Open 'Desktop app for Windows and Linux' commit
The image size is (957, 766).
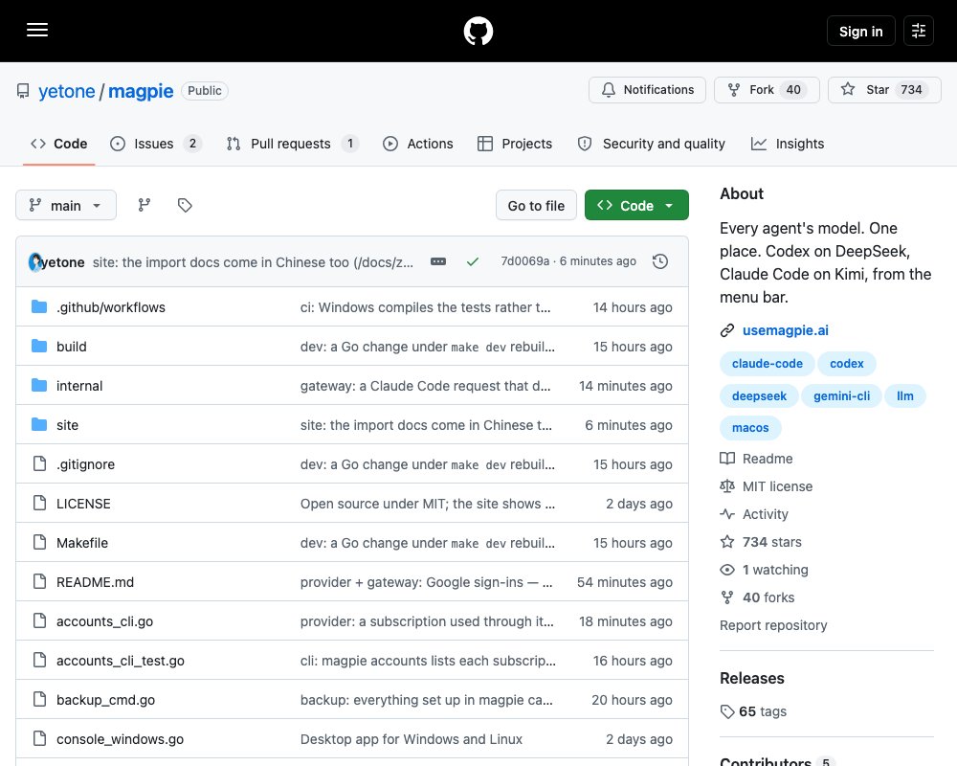pyautogui.click(x=412, y=739)
